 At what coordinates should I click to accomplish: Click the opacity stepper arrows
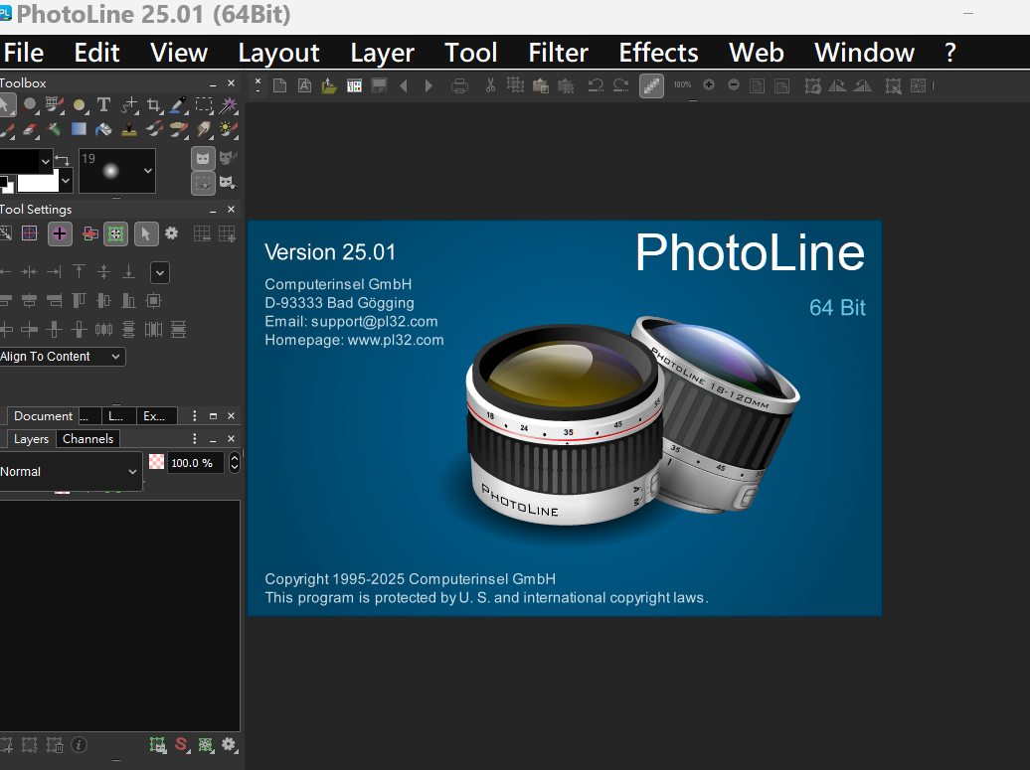(235, 463)
